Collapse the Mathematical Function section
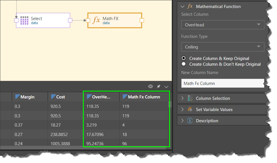277x163 pixels. [182, 6]
